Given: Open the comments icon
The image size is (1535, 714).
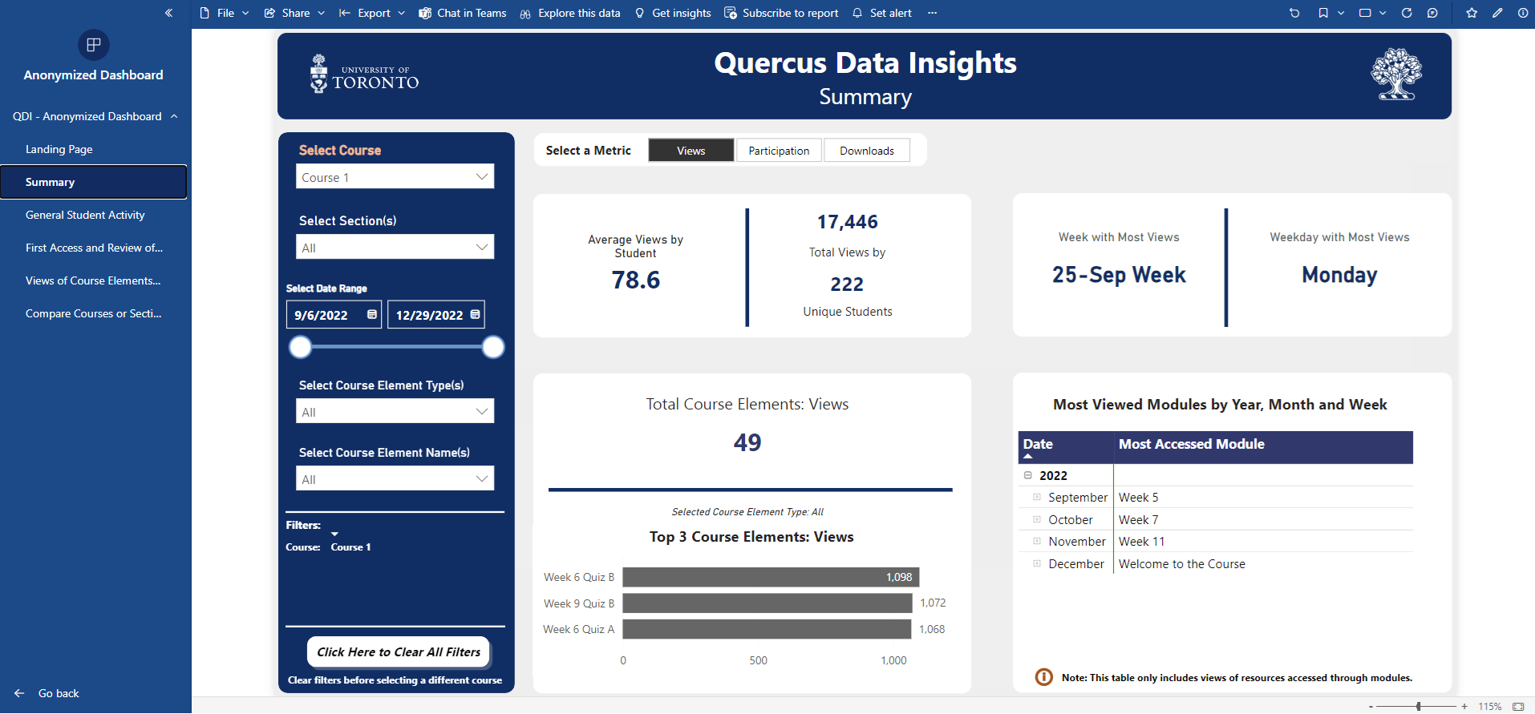Looking at the screenshot, I should 1432,13.
